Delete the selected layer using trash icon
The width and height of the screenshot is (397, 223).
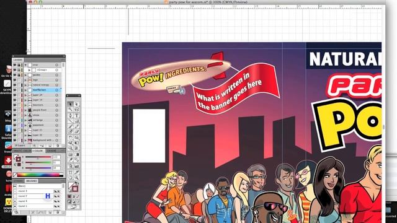click(x=58, y=146)
